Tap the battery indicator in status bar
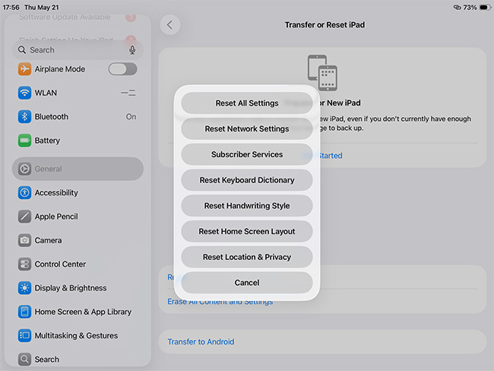This screenshot has width=494, height=371. pyautogui.click(x=485, y=8)
